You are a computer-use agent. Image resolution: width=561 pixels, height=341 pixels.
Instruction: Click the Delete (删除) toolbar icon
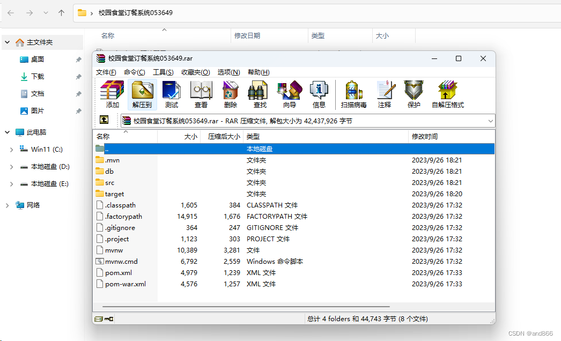click(x=231, y=94)
